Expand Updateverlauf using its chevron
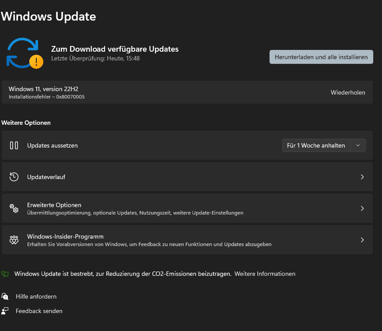 point(362,177)
